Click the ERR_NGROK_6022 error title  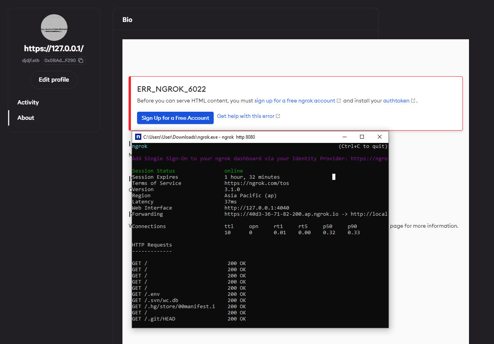pos(171,89)
